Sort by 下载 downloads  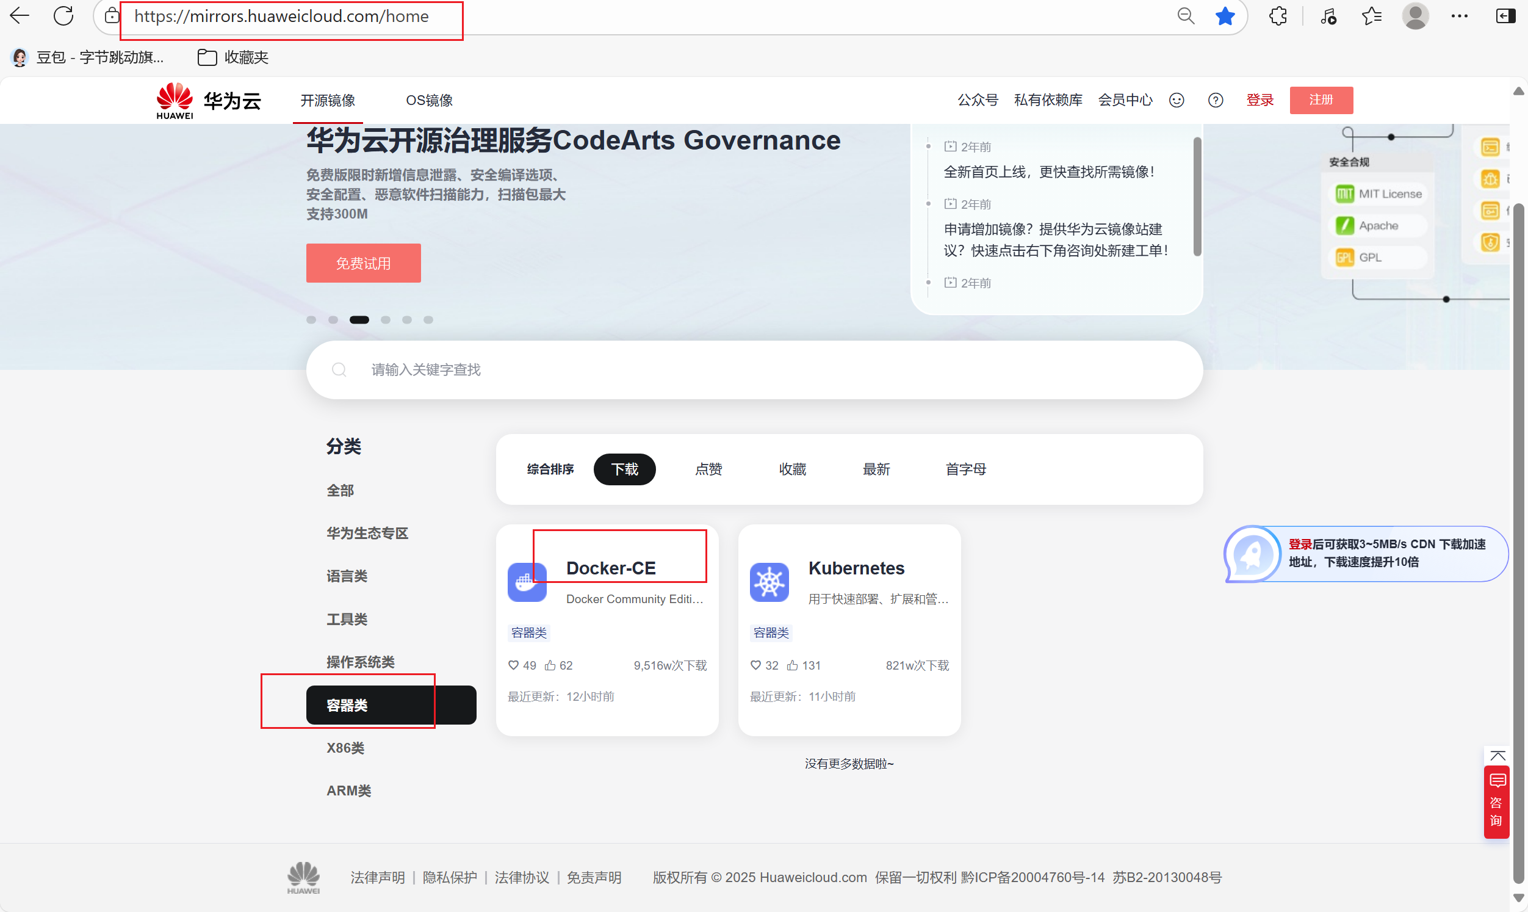click(625, 469)
